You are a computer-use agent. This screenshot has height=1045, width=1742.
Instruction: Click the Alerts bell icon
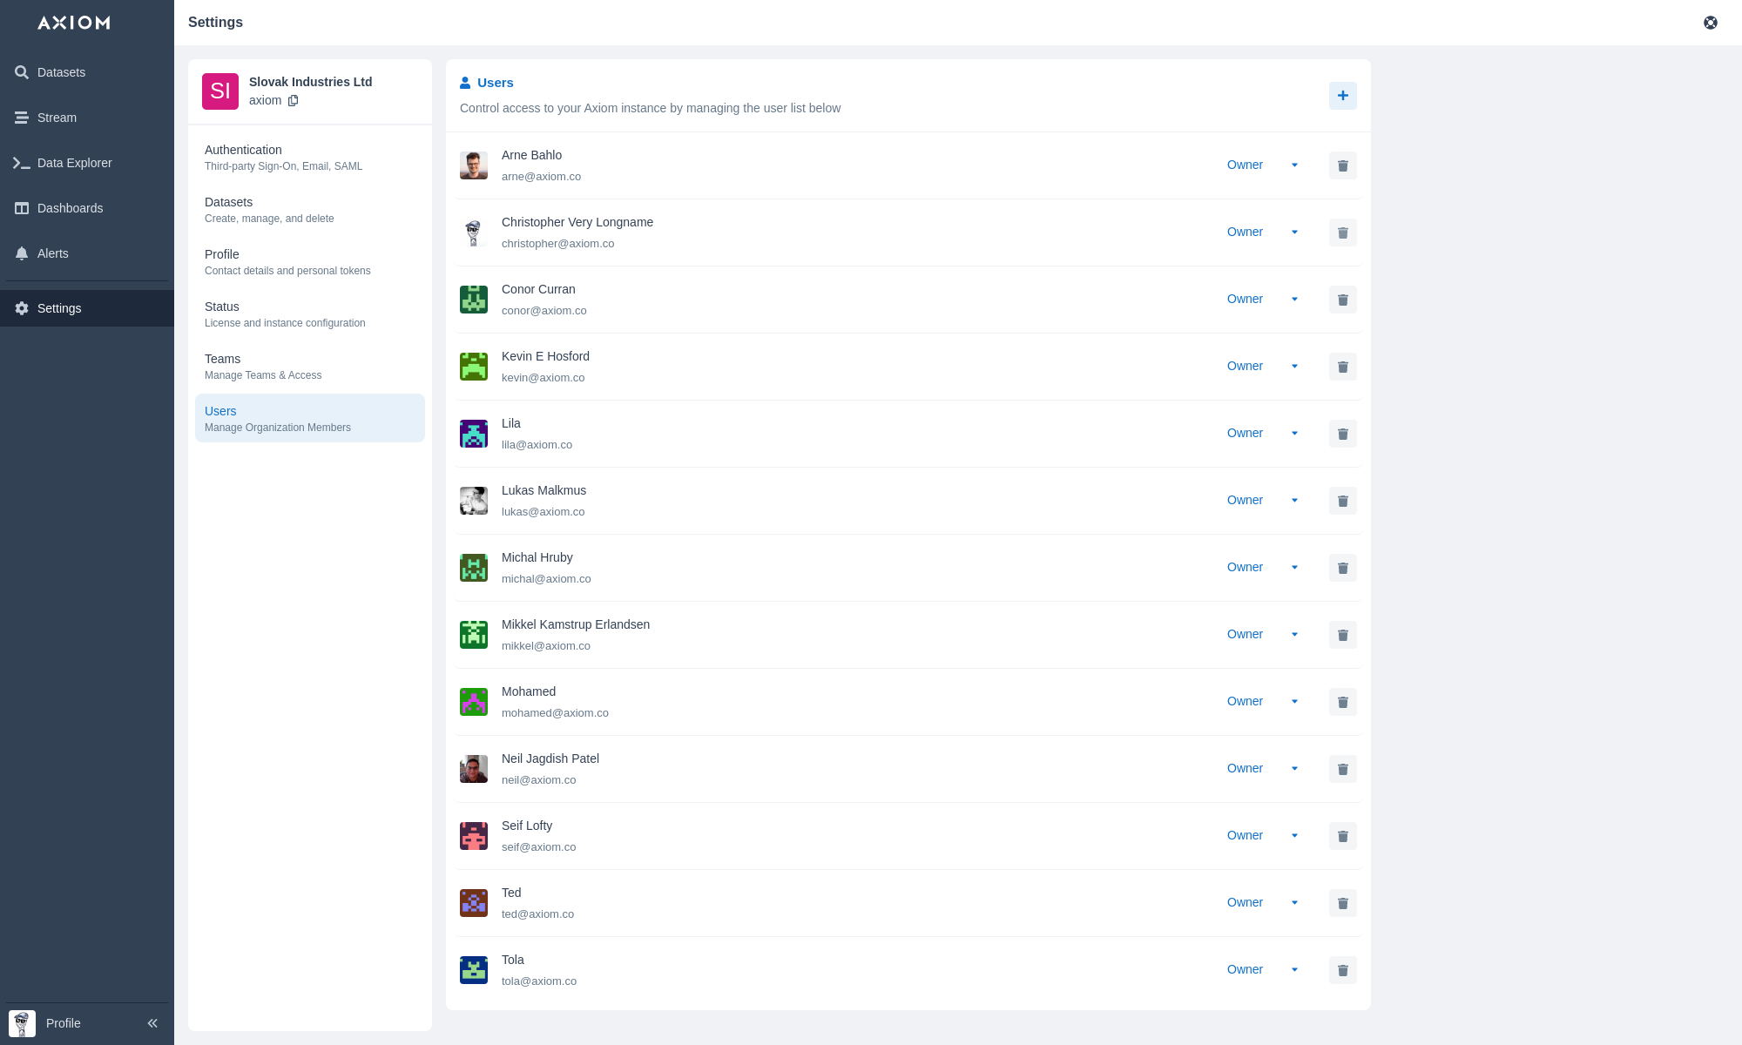22,253
